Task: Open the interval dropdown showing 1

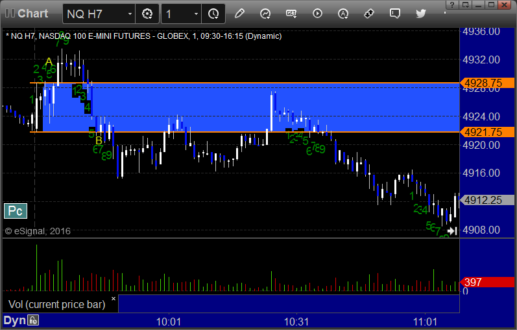Action: (196, 14)
